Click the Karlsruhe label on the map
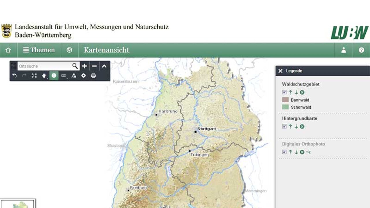 168,111
